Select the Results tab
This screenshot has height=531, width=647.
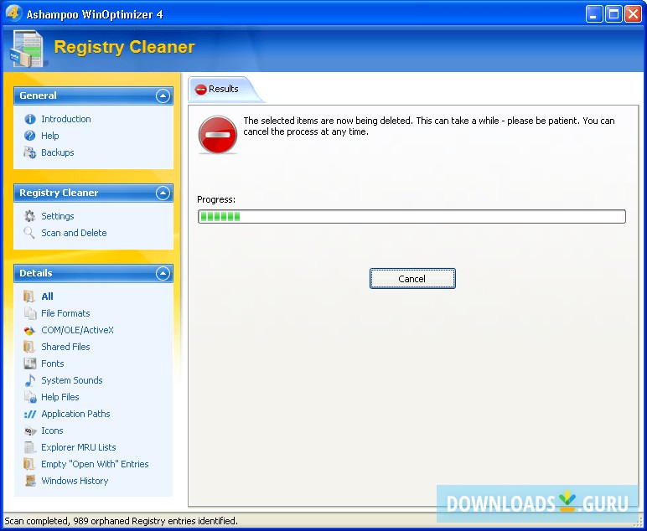(x=223, y=89)
